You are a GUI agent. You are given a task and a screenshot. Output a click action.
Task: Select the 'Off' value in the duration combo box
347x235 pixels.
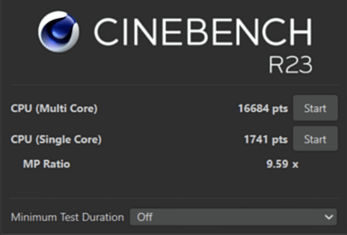click(145, 217)
